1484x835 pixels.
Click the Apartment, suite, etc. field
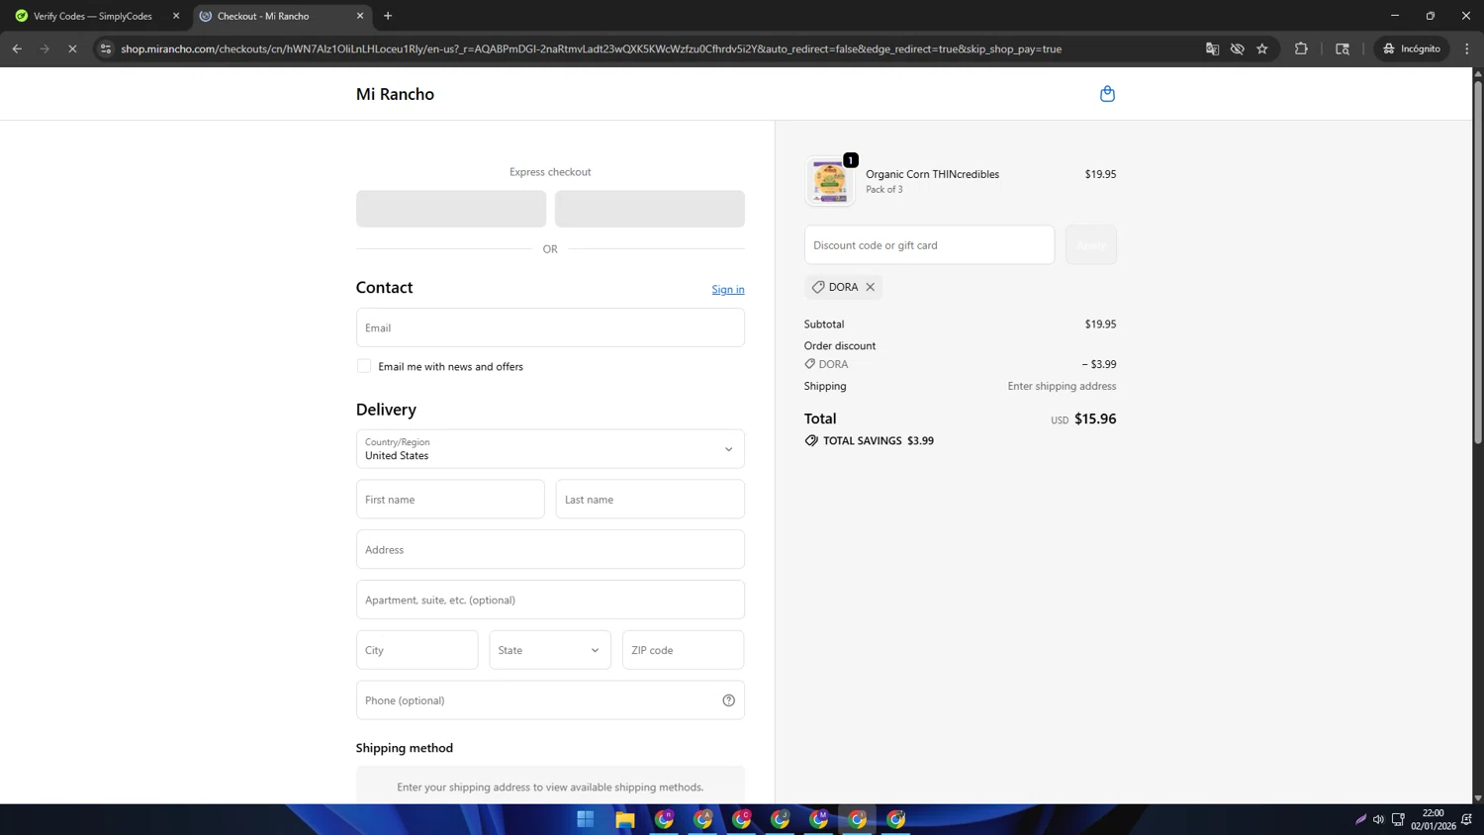tap(550, 600)
